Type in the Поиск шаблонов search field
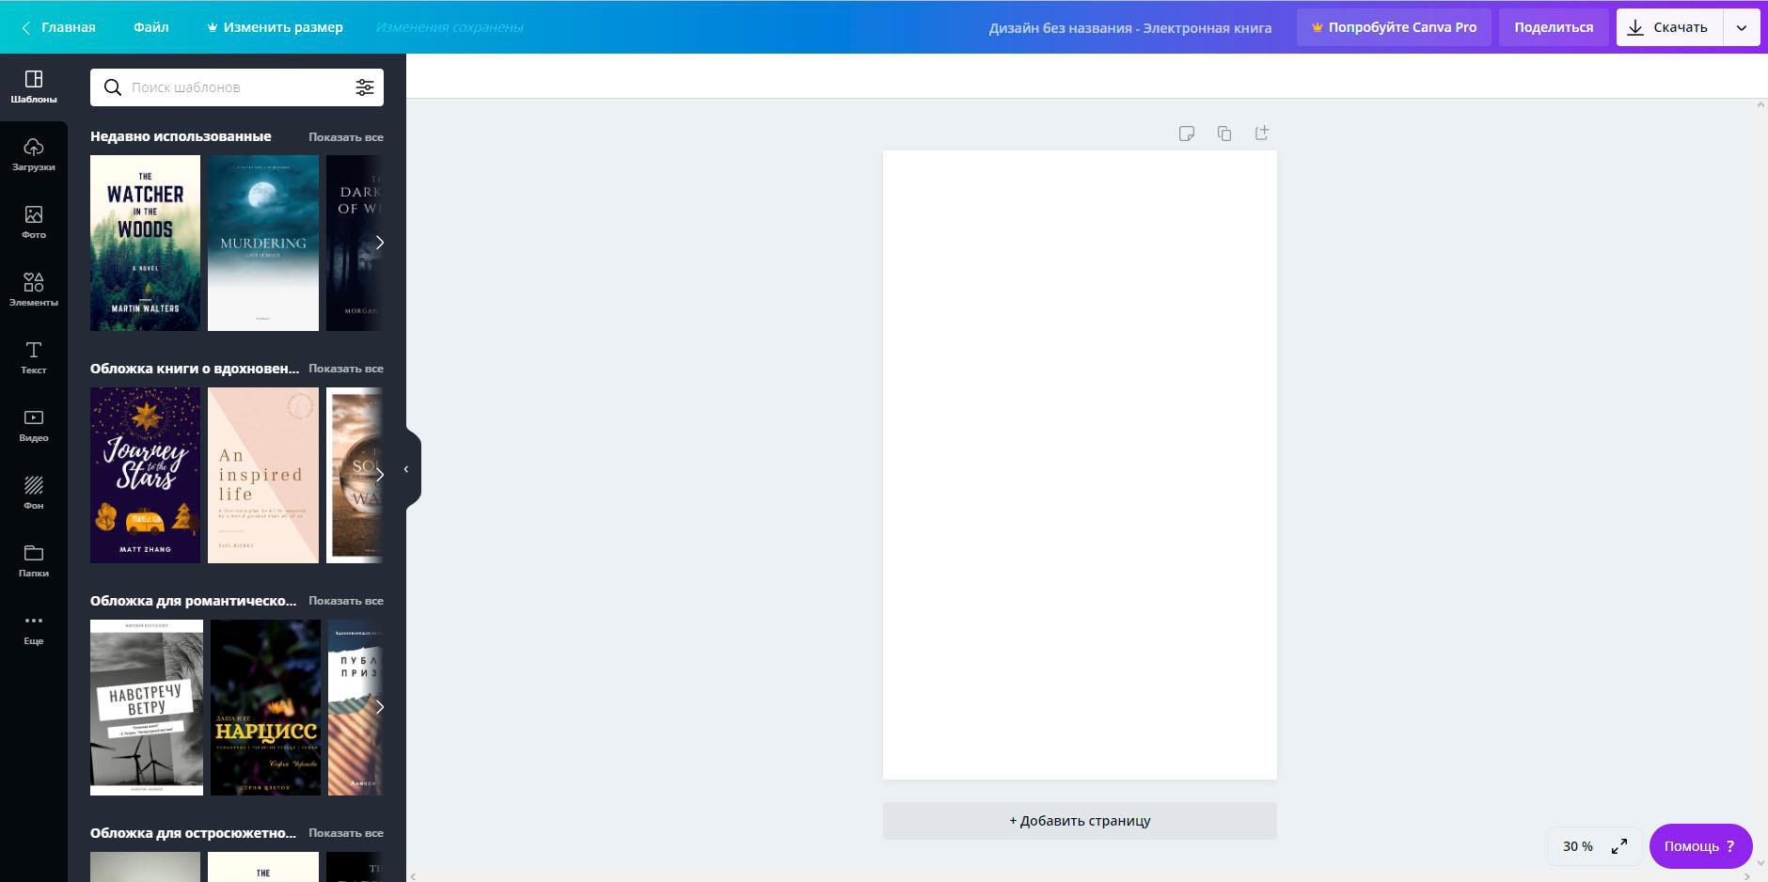Viewport: 1768px width, 882px height. click(235, 87)
